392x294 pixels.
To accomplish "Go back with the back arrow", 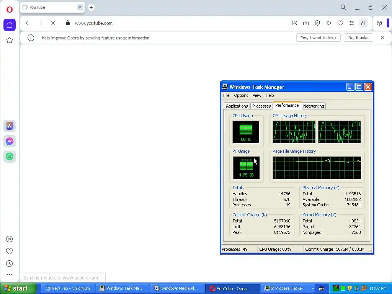I will (27, 23).
